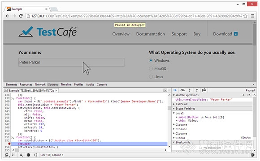This screenshot has height=161, width=260.
Task: Open devtools settings gear
Action: (252, 155)
